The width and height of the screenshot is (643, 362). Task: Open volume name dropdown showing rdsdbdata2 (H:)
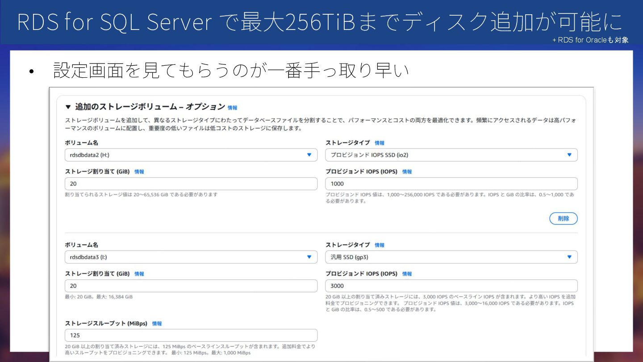(191, 155)
